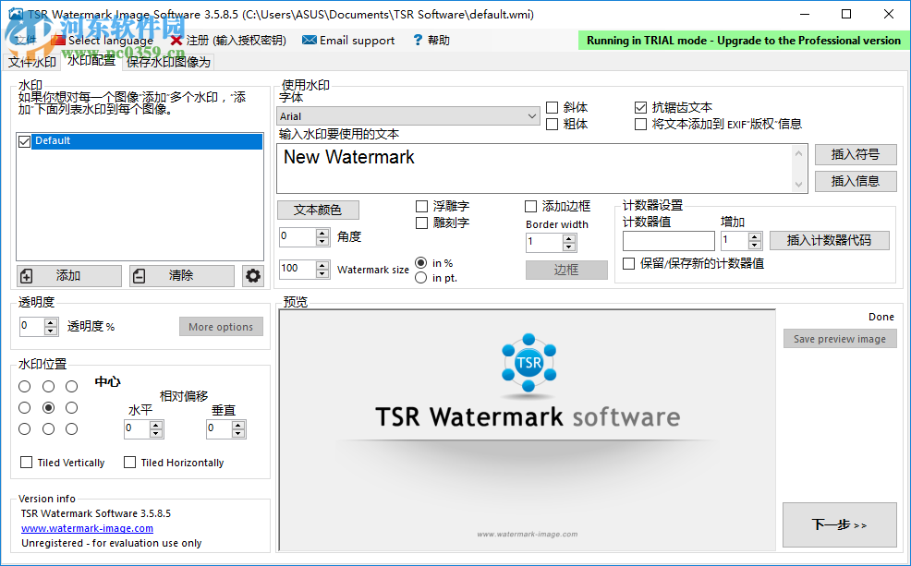Open Email support

tap(348, 41)
